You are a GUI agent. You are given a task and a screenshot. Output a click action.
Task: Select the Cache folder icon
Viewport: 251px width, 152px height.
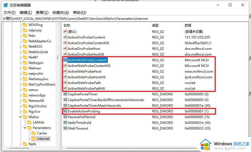(34, 133)
